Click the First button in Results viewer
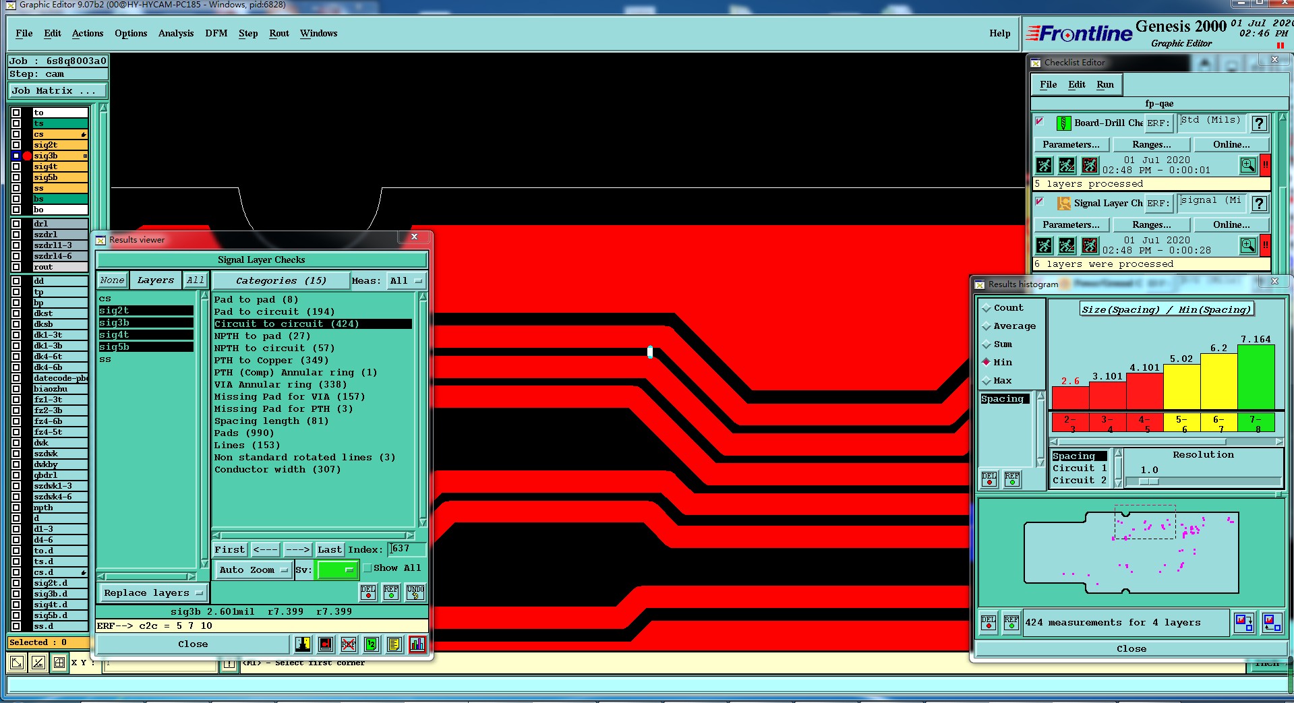1294x703 pixels. (230, 550)
